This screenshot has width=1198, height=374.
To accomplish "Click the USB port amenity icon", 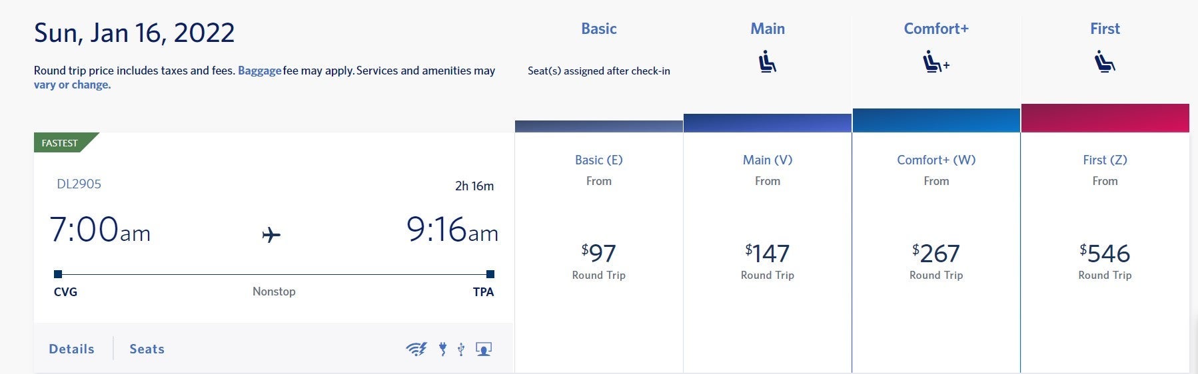I will [x=461, y=349].
